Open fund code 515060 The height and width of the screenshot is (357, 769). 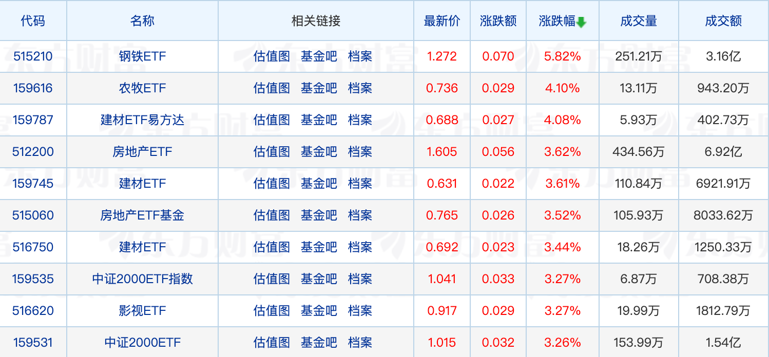click(33, 215)
